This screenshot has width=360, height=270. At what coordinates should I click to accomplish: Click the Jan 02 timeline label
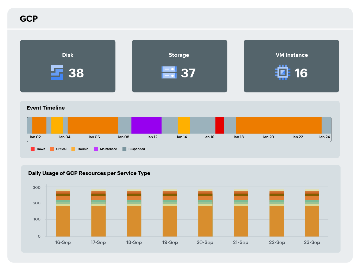[x=35, y=137]
